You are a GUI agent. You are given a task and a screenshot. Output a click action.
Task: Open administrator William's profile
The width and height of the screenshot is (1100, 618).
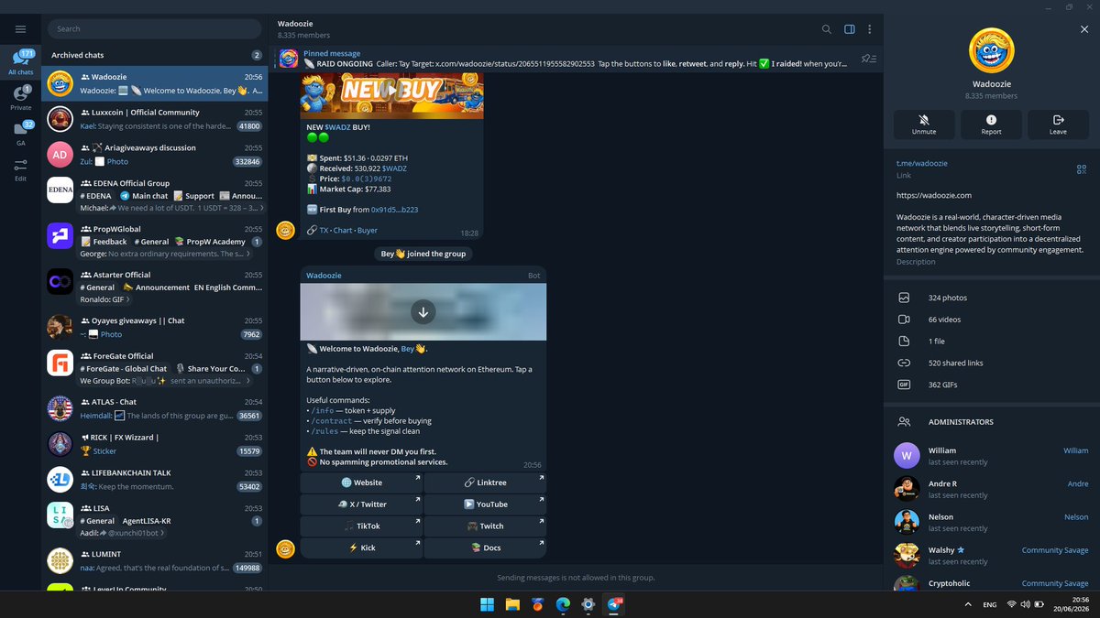click(x=991, y=456)
